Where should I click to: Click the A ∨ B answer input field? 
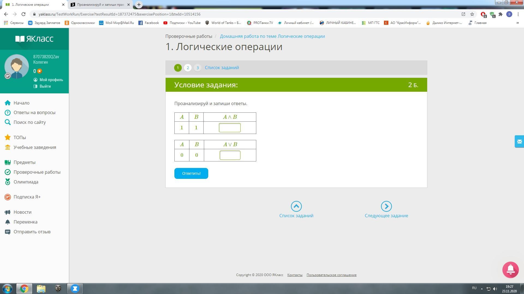(230, 155)
